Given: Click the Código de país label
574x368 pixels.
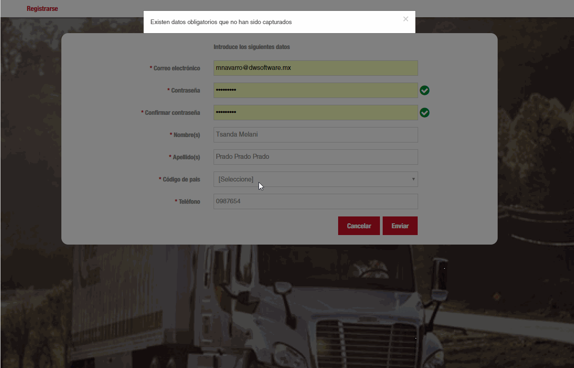Looking at the screenshot, I should [x=181, y=179].
